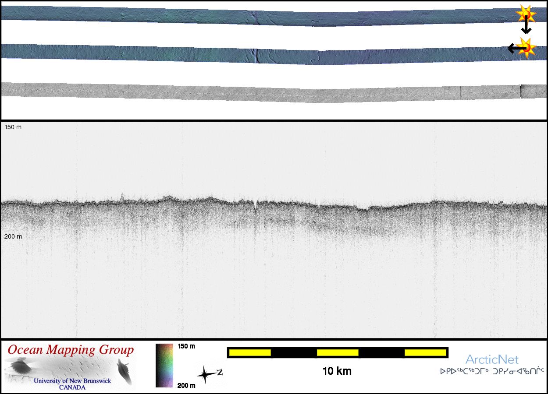Click the downward black arrow under top sun
The image size is (548, 394).
coord(526,28)
